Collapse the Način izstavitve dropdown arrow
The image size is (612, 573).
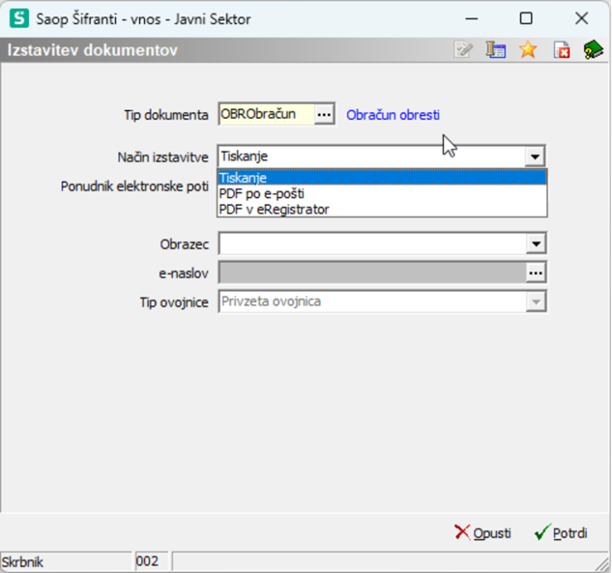[x=535, y=157]
